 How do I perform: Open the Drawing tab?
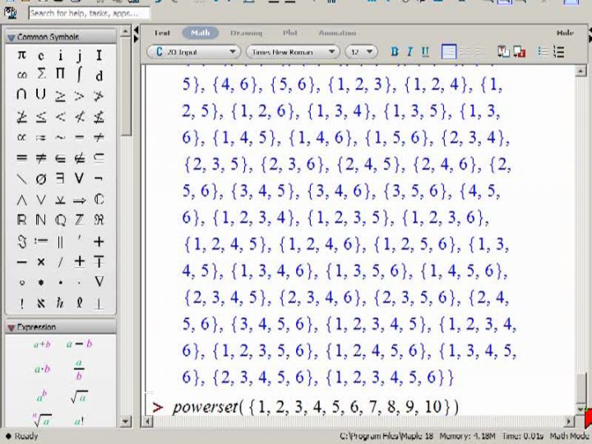click(x=246, y=33)
